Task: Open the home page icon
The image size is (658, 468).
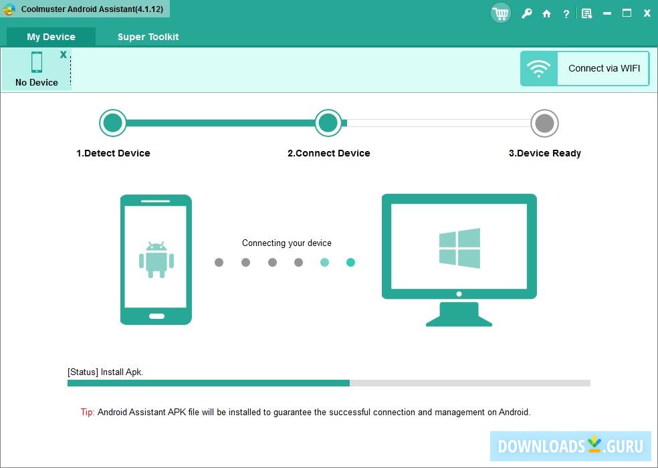Action: [x=546, y=13]
